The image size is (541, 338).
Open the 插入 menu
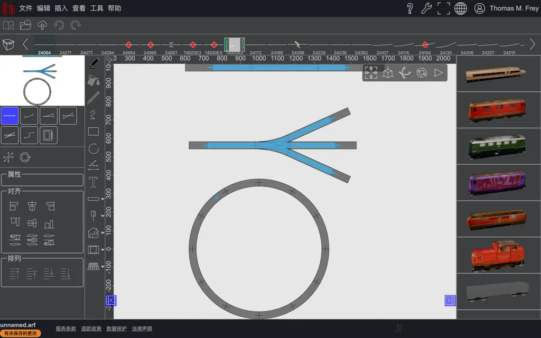click(x=61, y=8)
